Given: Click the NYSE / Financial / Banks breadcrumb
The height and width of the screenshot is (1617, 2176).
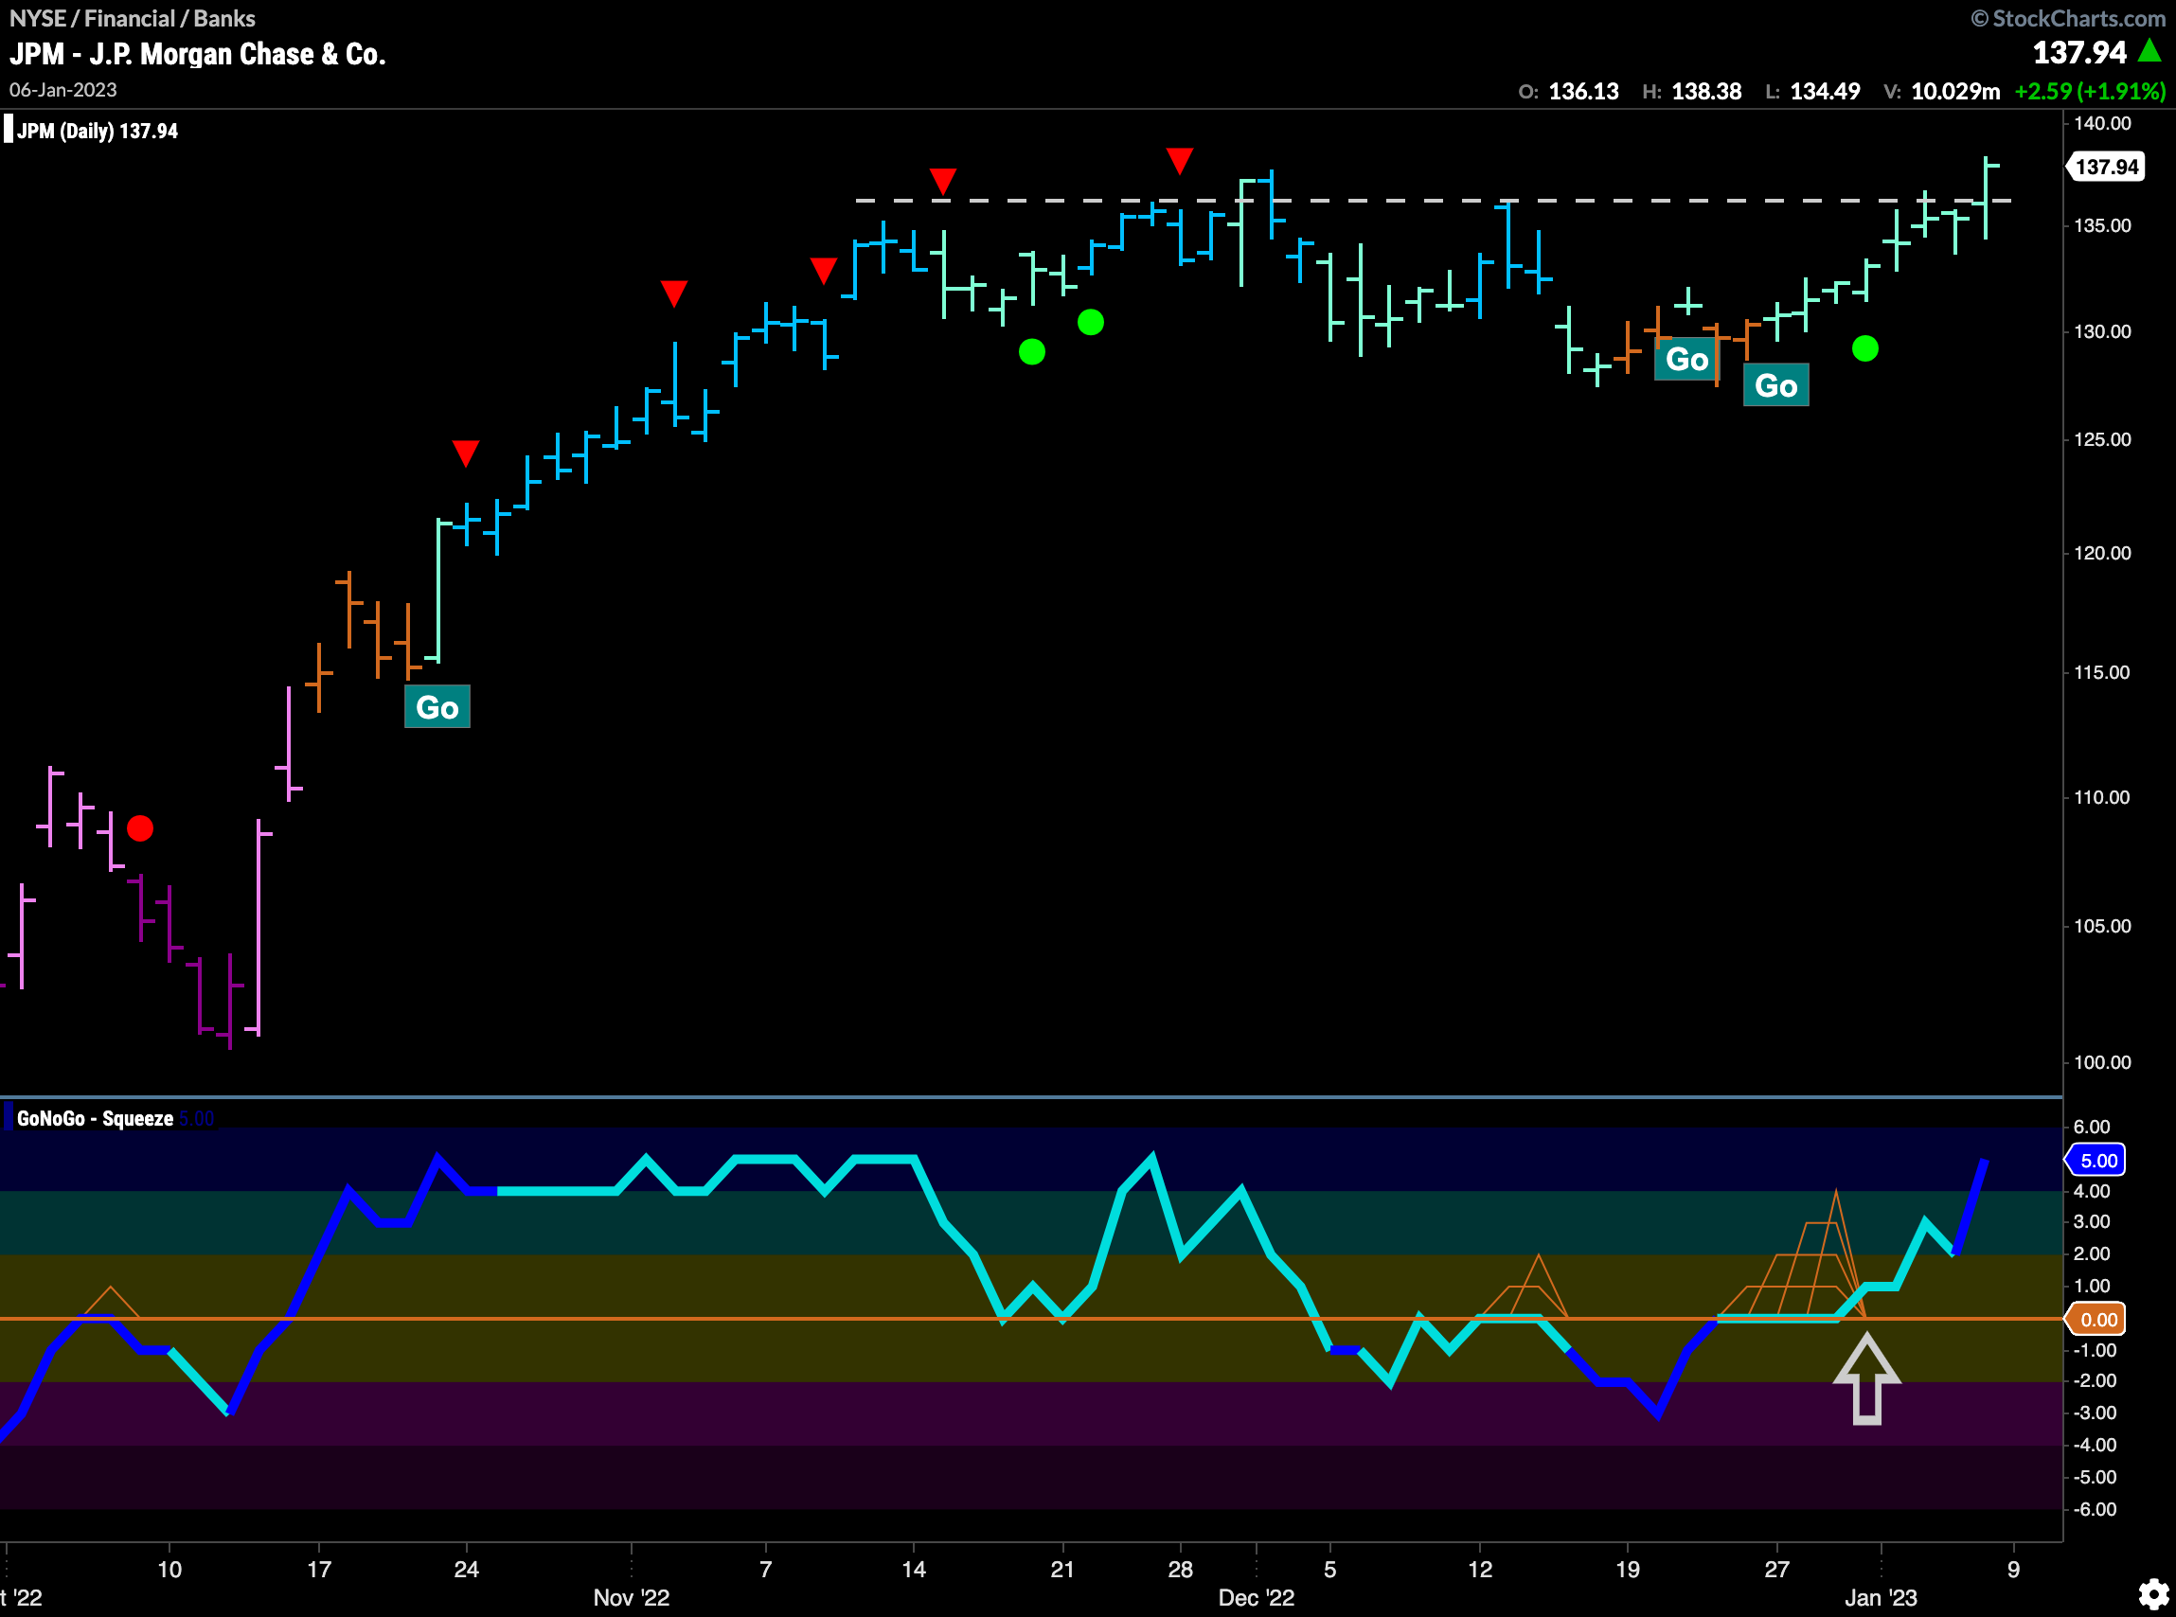Looking at the screenshot, I should point(133,18).
